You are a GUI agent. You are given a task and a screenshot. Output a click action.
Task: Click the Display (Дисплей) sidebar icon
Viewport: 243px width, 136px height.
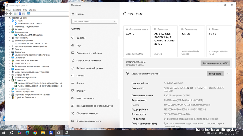(x=73, y=38)
